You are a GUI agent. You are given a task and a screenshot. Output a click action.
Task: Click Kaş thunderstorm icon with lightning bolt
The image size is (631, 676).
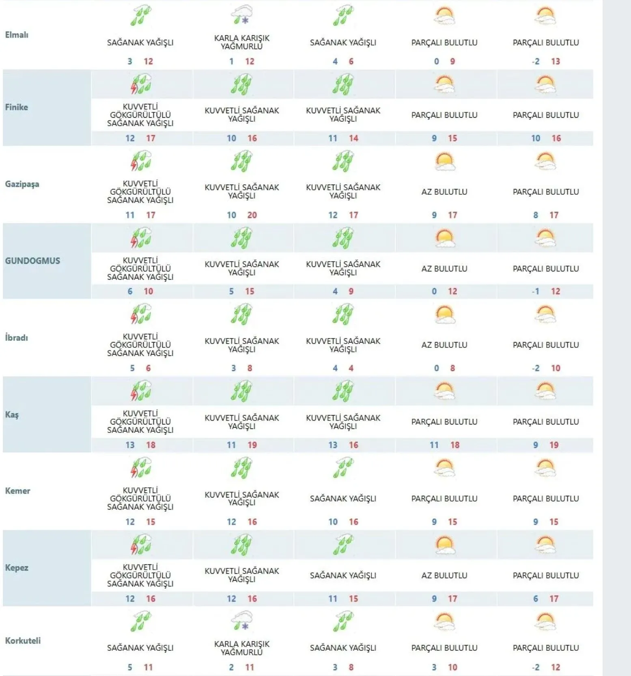pyautogui.click(x=140, y=391)
